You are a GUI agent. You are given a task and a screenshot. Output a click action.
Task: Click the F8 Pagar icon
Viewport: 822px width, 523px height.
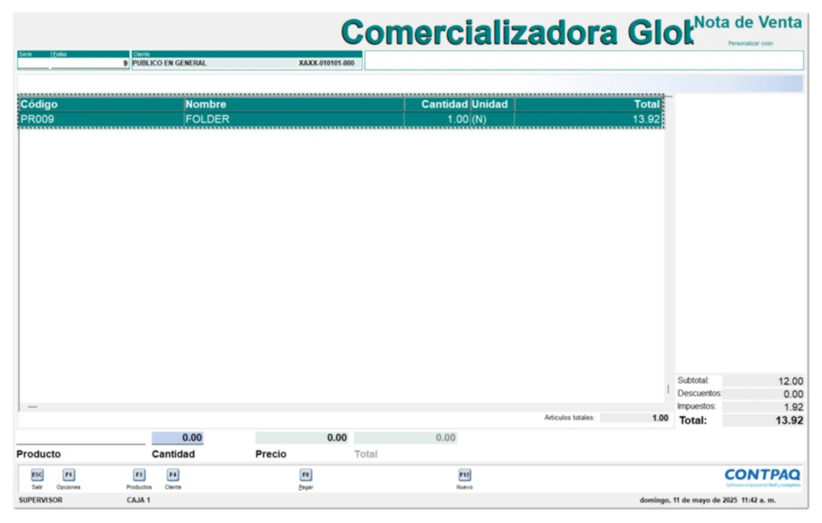coord(306,474)
